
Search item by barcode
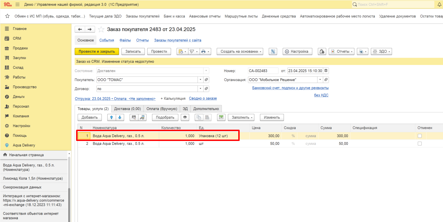[x=134, y=117]
